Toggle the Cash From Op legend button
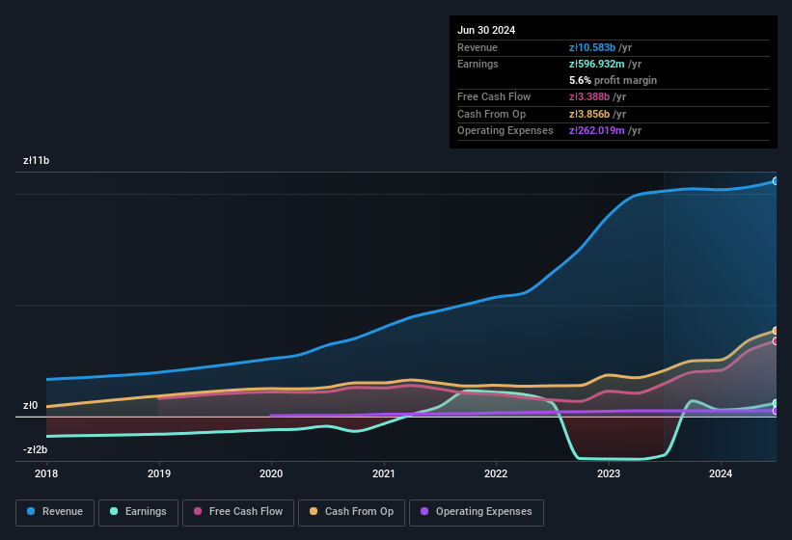The height and width of the screenshot is (540, 792). pos(351,512)
